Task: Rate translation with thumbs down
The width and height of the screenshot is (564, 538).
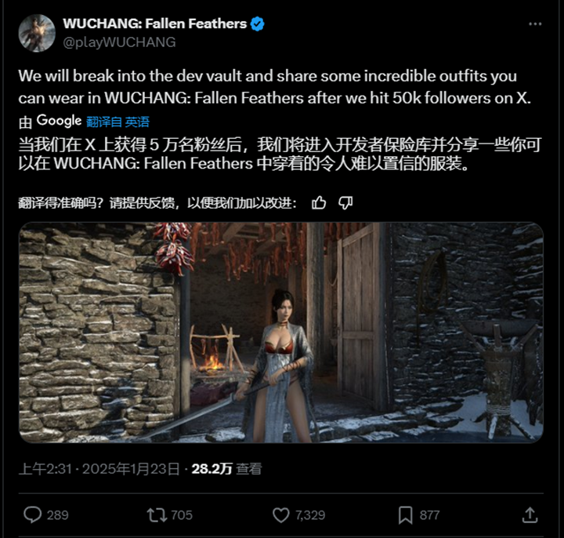Action: point(345,203)
